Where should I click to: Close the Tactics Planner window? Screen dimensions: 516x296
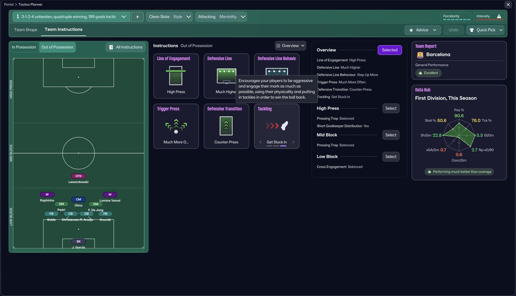(508, 4)
